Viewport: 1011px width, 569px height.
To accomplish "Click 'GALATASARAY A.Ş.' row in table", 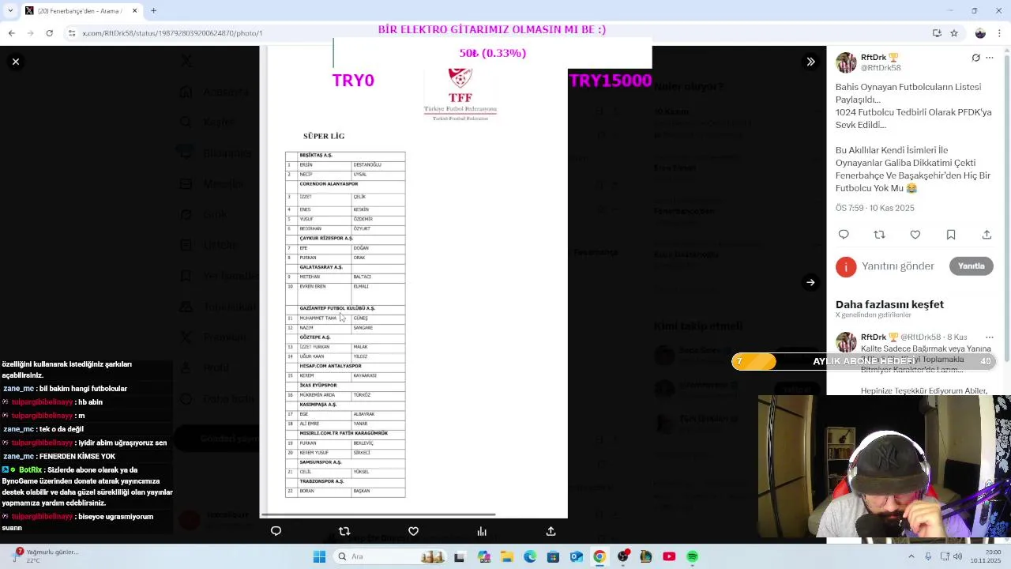I will pyautogui.click(x=345, y=267).
